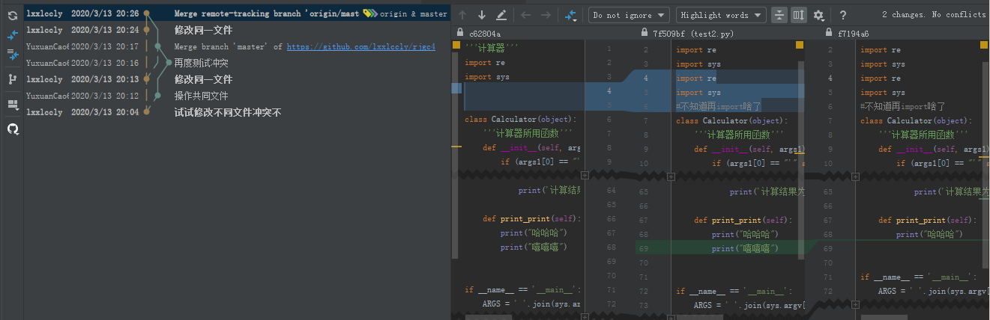The width and height of the screenshot is (990, 320).
Task: Expand the collapsed code fold in the left pane
Action: point(584,176)
